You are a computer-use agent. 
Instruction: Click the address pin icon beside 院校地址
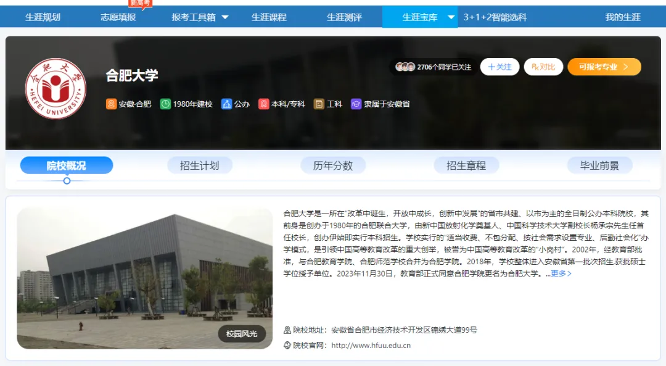287,330
